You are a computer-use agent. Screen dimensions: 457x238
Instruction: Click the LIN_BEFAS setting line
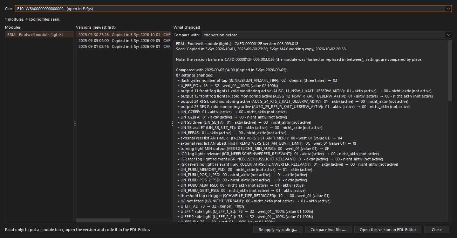point(232,133)
